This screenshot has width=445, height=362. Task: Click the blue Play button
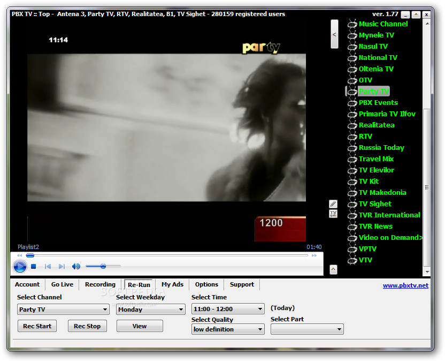pyautogui.click(x=20, y=266)
